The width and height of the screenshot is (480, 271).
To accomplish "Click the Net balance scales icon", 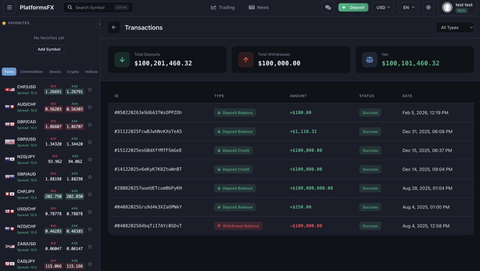I will [x=370, y=59].
